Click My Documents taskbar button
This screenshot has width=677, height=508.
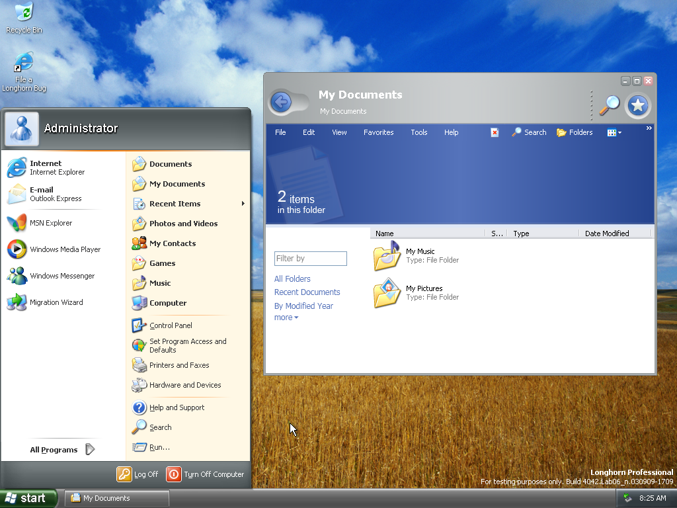(x=116, y=498)
